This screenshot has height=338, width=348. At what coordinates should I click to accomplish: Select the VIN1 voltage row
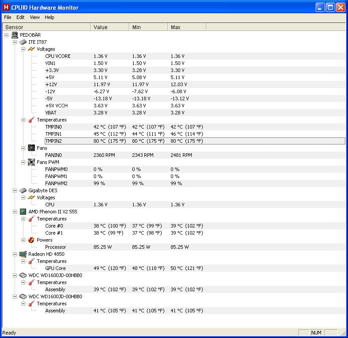click(195, 63)
